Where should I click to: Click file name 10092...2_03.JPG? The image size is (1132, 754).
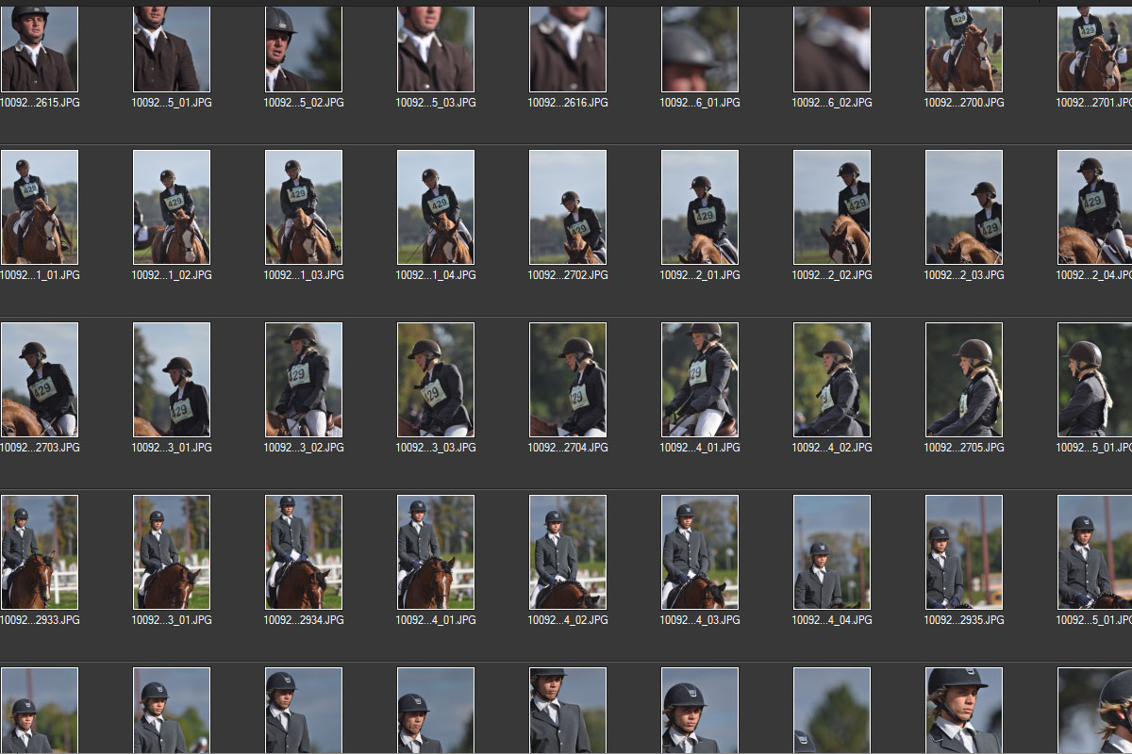pos(964,275)
